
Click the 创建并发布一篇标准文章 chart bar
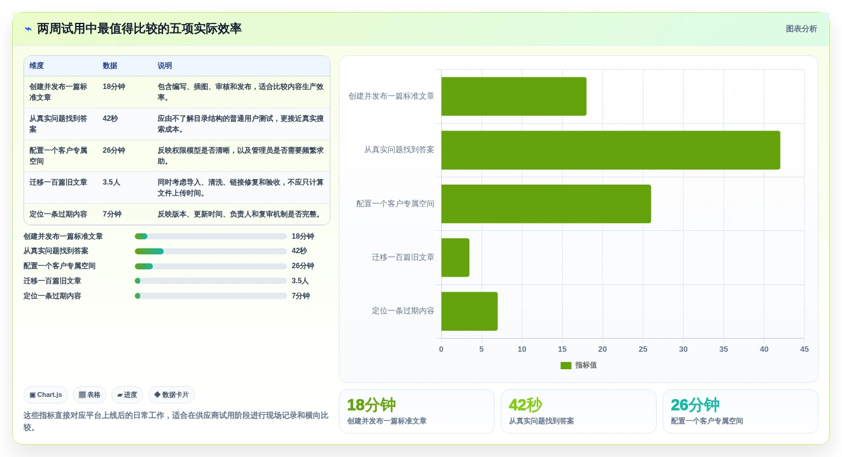513,96
